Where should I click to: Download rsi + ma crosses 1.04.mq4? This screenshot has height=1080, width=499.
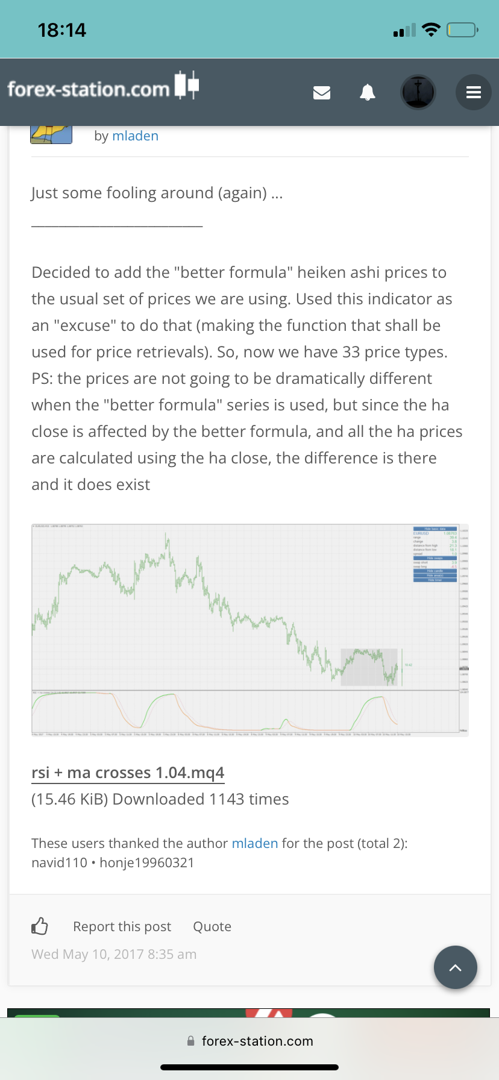(128, 773)
